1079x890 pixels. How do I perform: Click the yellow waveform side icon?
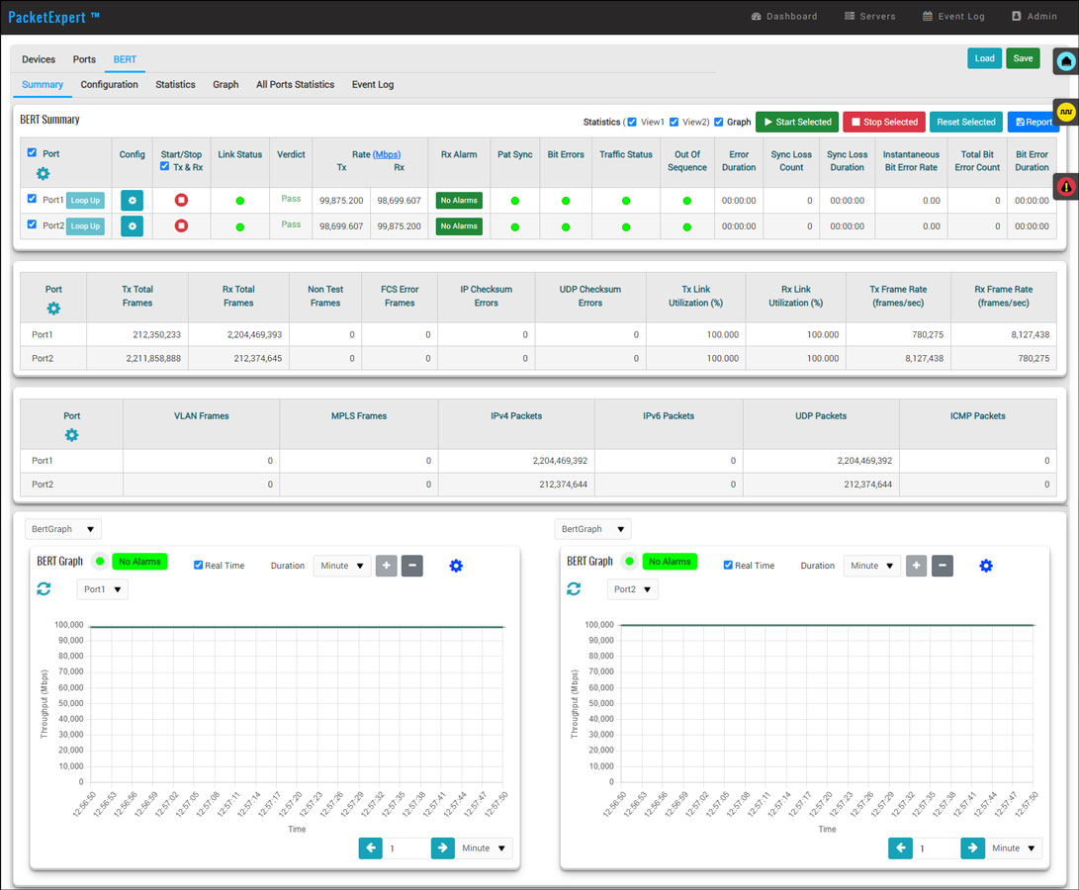tap(1066, 112)
